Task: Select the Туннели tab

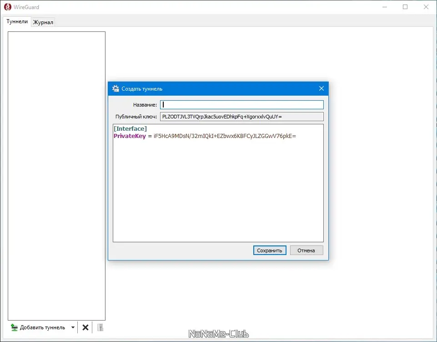Action: [17, 21]
